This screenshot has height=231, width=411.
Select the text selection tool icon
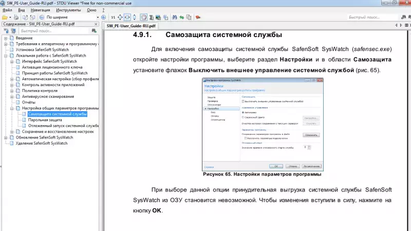151,17
